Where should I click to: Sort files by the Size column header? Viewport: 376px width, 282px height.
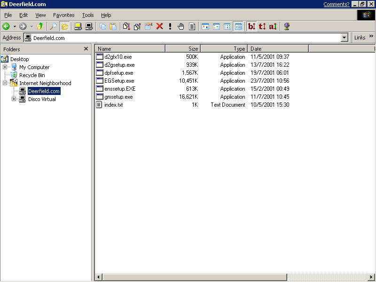183,48
